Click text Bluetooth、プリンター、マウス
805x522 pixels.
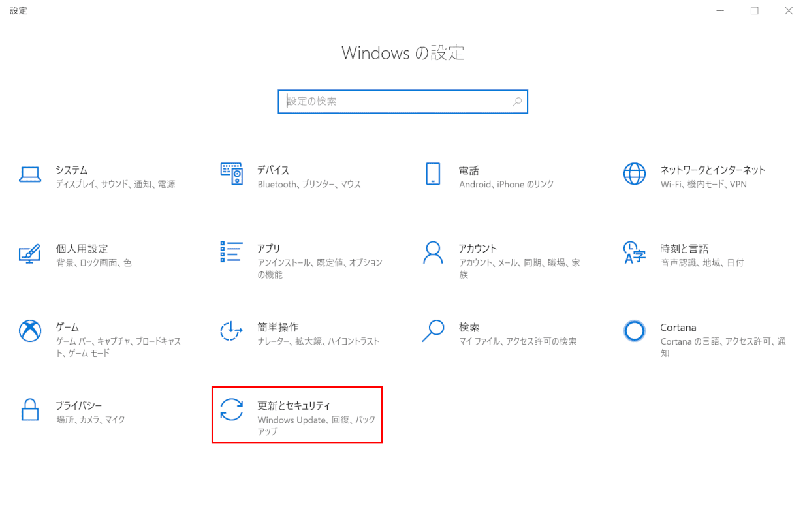point(309,185)
